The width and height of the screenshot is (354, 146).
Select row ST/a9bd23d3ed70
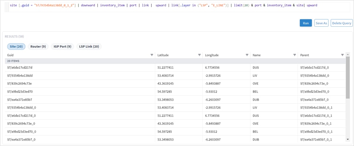[175, 92]
